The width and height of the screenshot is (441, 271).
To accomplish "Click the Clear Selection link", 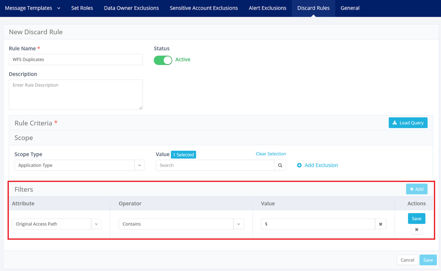I will point(271,154).
